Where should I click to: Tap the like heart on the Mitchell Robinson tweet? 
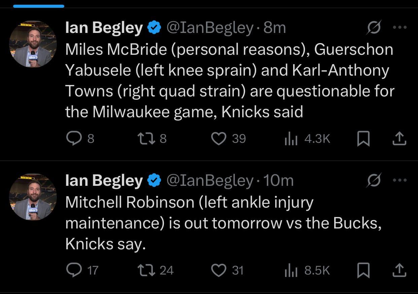tap(219, 270)
